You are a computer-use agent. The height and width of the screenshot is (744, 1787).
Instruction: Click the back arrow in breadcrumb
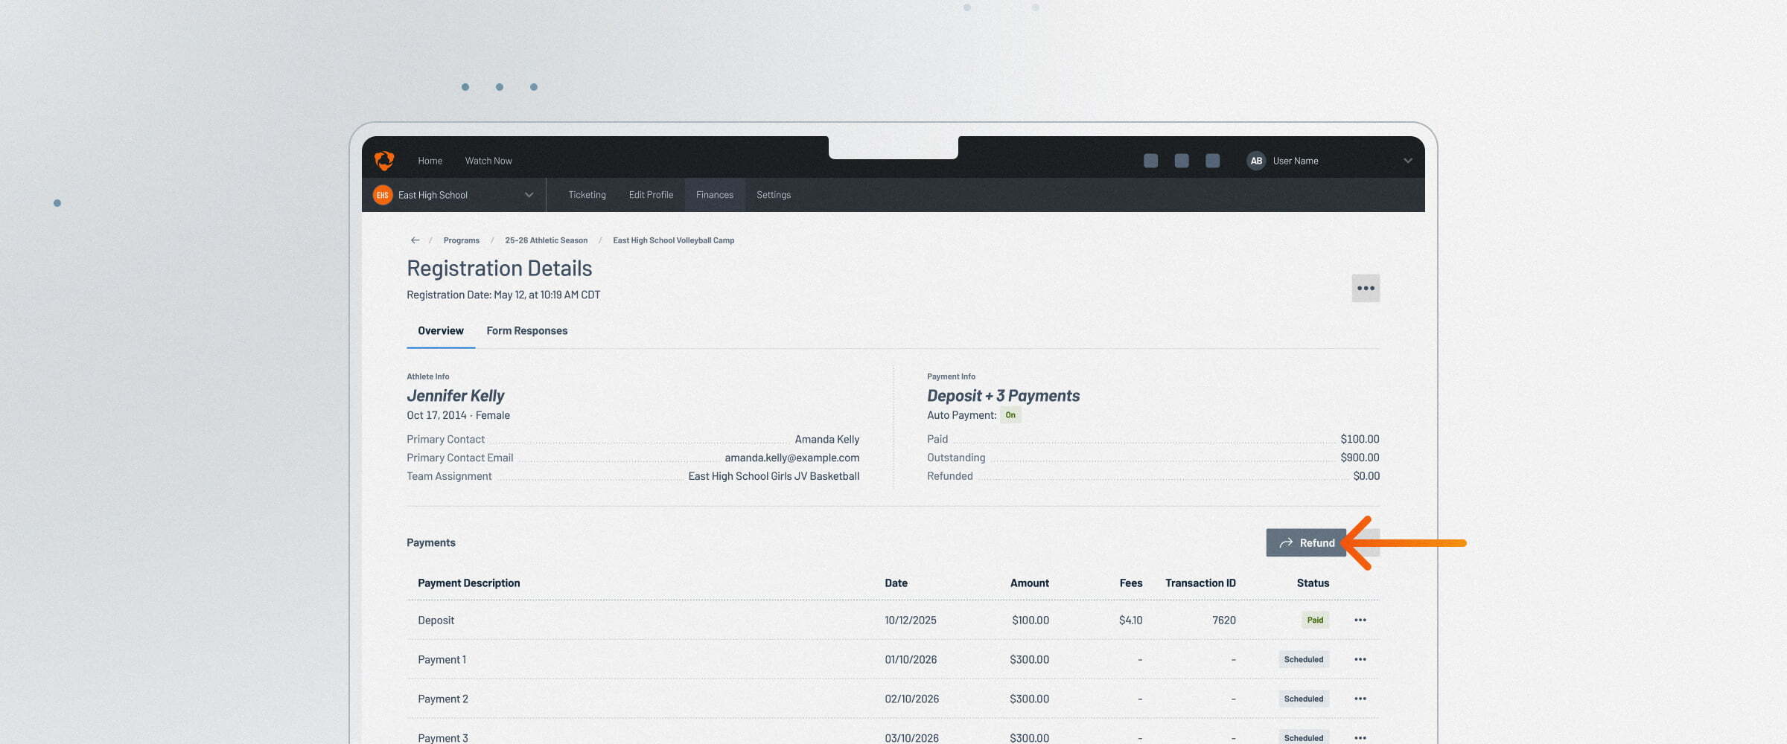click(415, 240)
